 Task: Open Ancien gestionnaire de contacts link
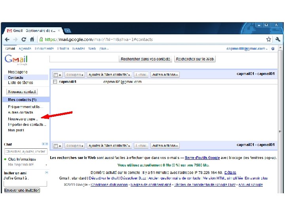174,178
